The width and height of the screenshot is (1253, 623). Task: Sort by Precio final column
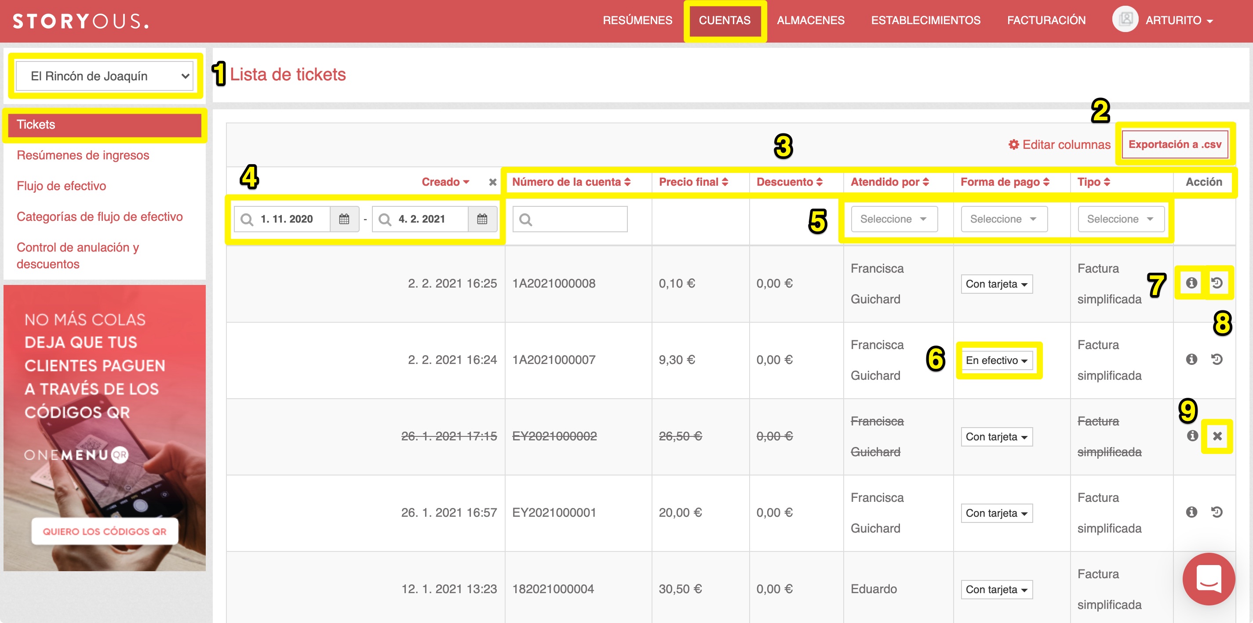click(x=693, y=182)
